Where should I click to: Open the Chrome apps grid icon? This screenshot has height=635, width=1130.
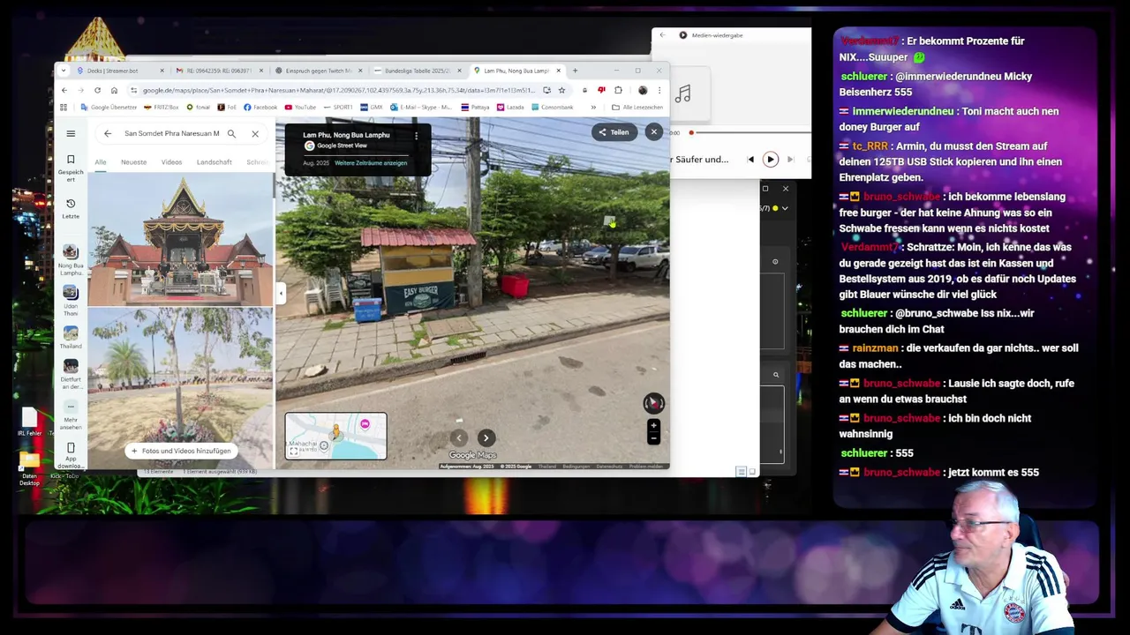64,108
